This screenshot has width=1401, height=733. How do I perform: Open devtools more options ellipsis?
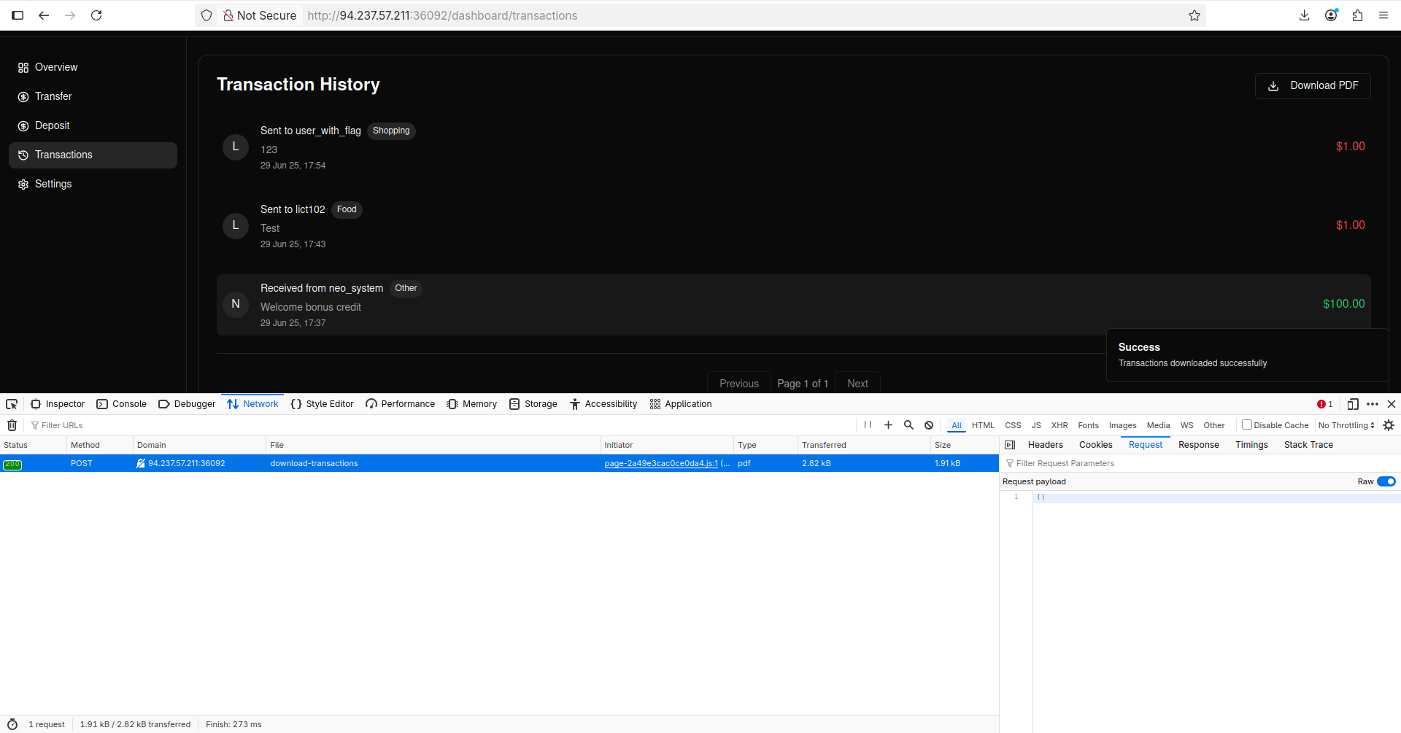1373,404
